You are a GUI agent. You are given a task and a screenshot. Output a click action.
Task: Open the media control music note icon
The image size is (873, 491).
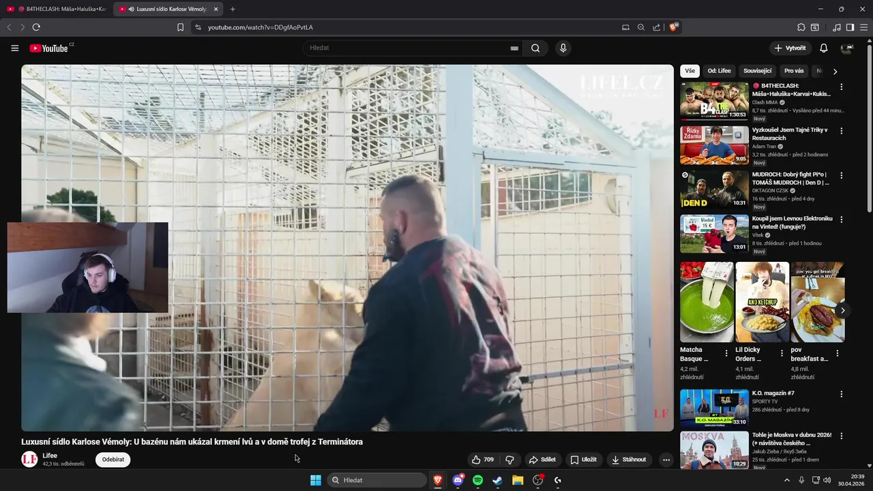click(837, 27)
